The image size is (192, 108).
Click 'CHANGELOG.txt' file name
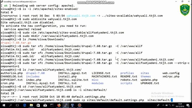(12, 76)
